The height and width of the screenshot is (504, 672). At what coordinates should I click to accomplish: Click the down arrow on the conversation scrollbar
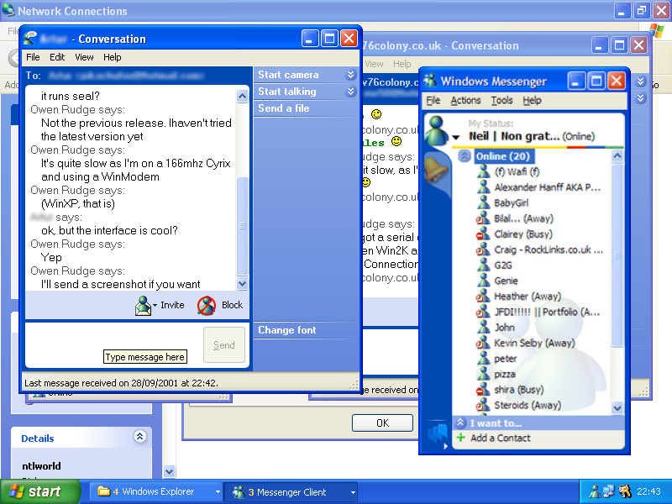pyautogui.click(x=242, y=285)
